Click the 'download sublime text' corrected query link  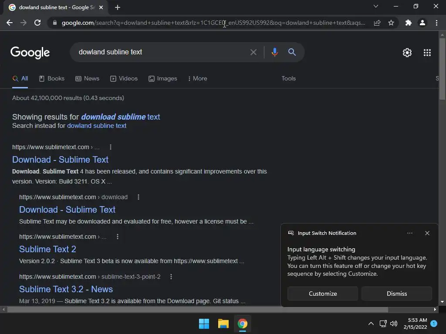click(121, 117)
